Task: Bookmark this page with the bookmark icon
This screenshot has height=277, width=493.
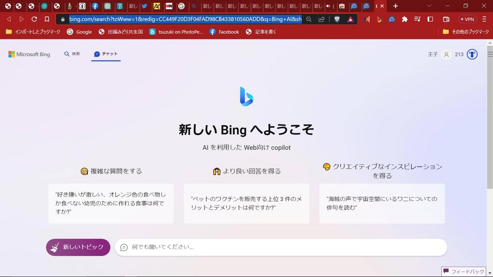Action: point(47,19)
